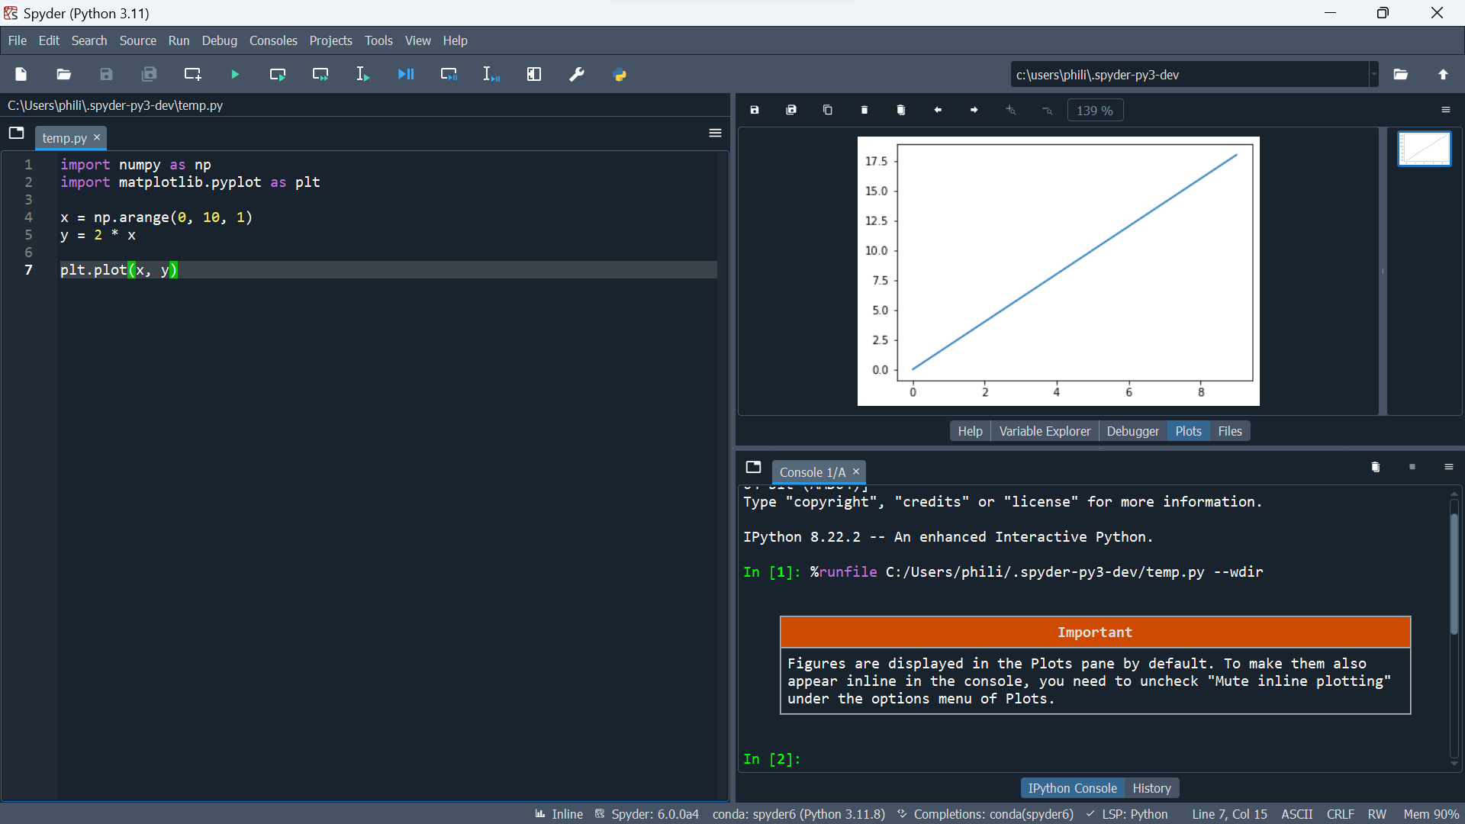The width and height of the screenshot is (1465, 824).
Task: Open the Consoles menu
Action: pos(273,40)
